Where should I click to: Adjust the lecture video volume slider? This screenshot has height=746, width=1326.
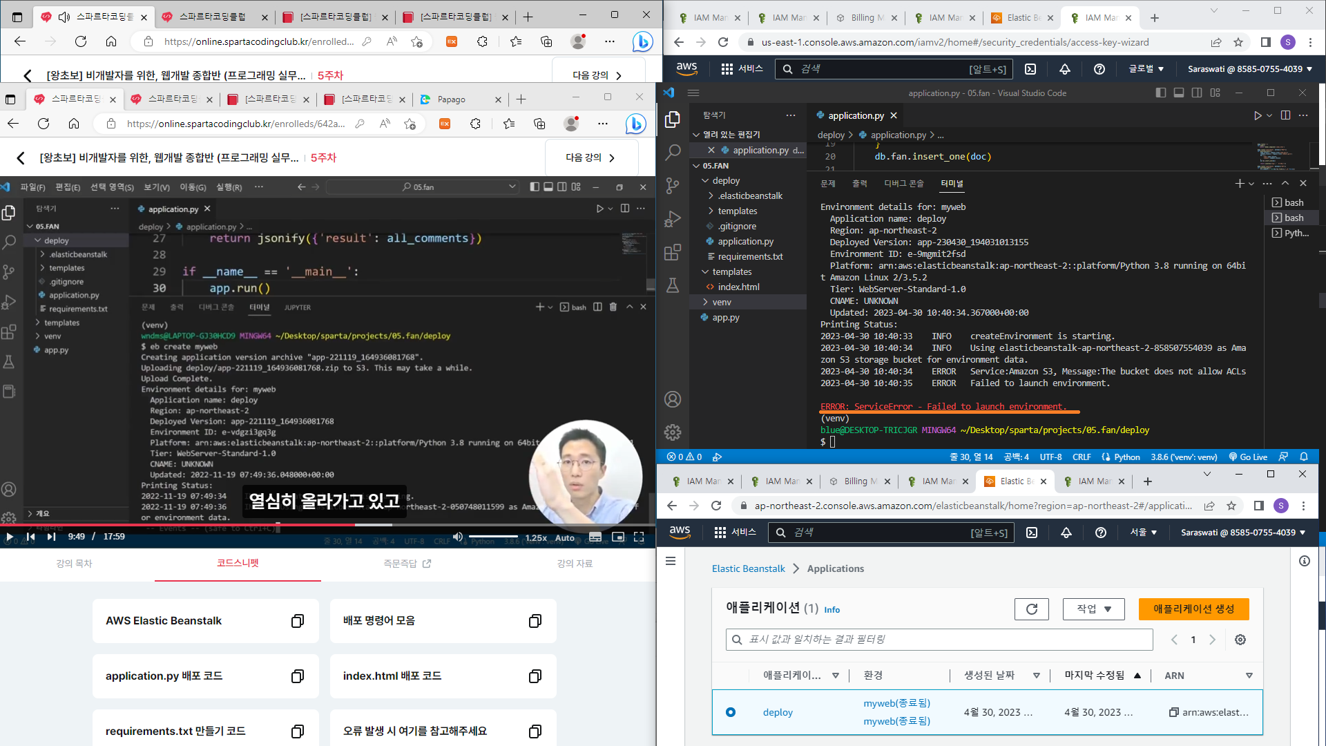(x=493, y=537)
